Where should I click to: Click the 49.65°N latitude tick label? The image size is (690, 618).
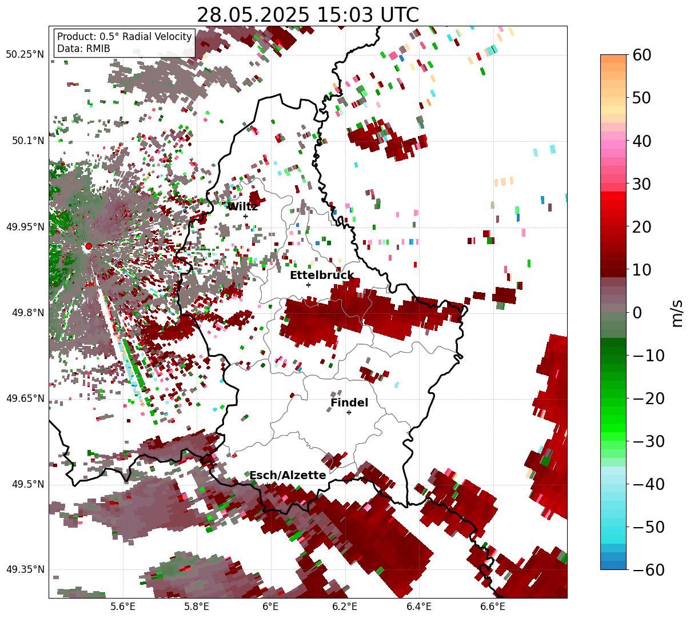coord(25,398)
